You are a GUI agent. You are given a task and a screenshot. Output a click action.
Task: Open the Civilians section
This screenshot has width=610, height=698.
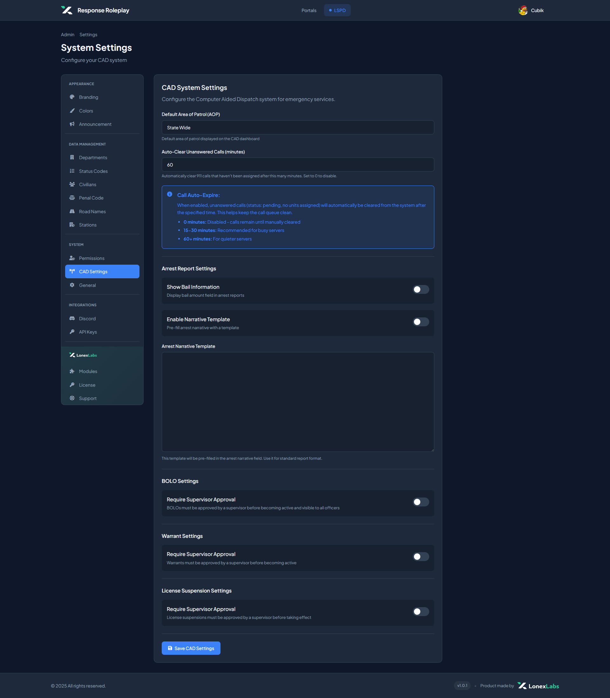[102, 184]
